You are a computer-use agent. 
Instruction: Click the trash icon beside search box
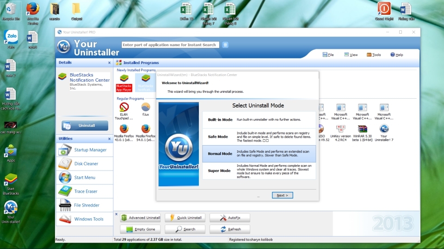225,45
